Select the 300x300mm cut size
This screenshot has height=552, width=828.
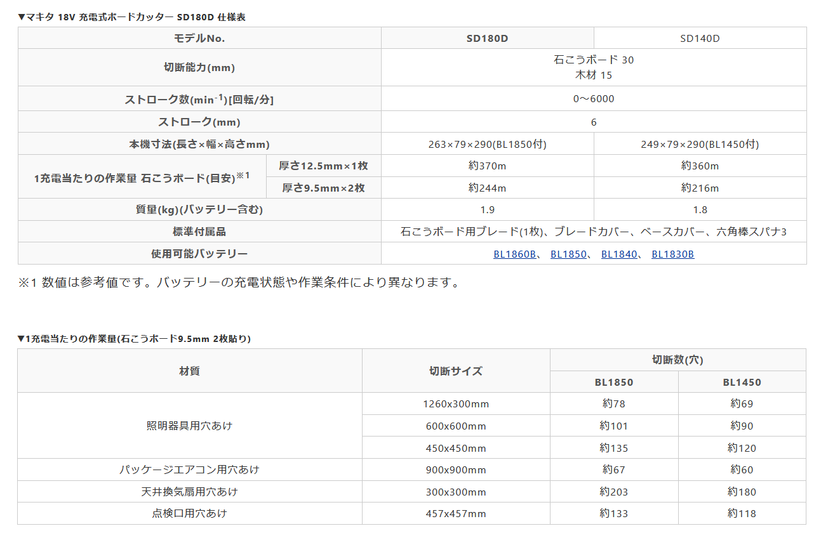tap(456, 492)
